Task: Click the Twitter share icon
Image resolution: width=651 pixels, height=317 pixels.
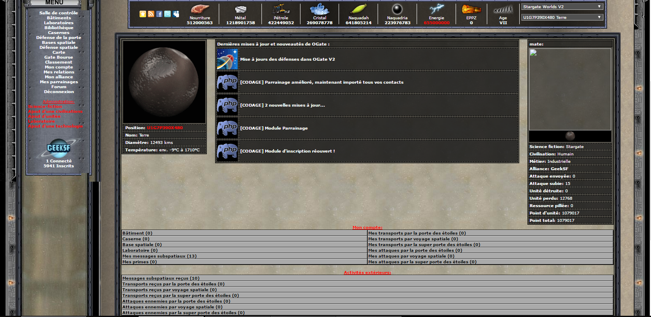Action: (167, 14)
